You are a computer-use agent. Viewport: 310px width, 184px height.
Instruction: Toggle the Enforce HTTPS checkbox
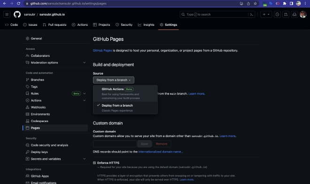tap(94, 163)
